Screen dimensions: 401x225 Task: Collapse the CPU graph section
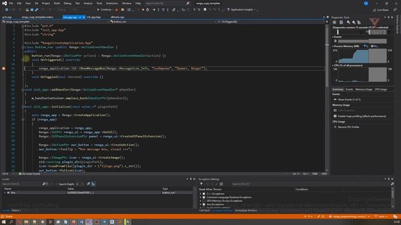[x=333, y=66]
